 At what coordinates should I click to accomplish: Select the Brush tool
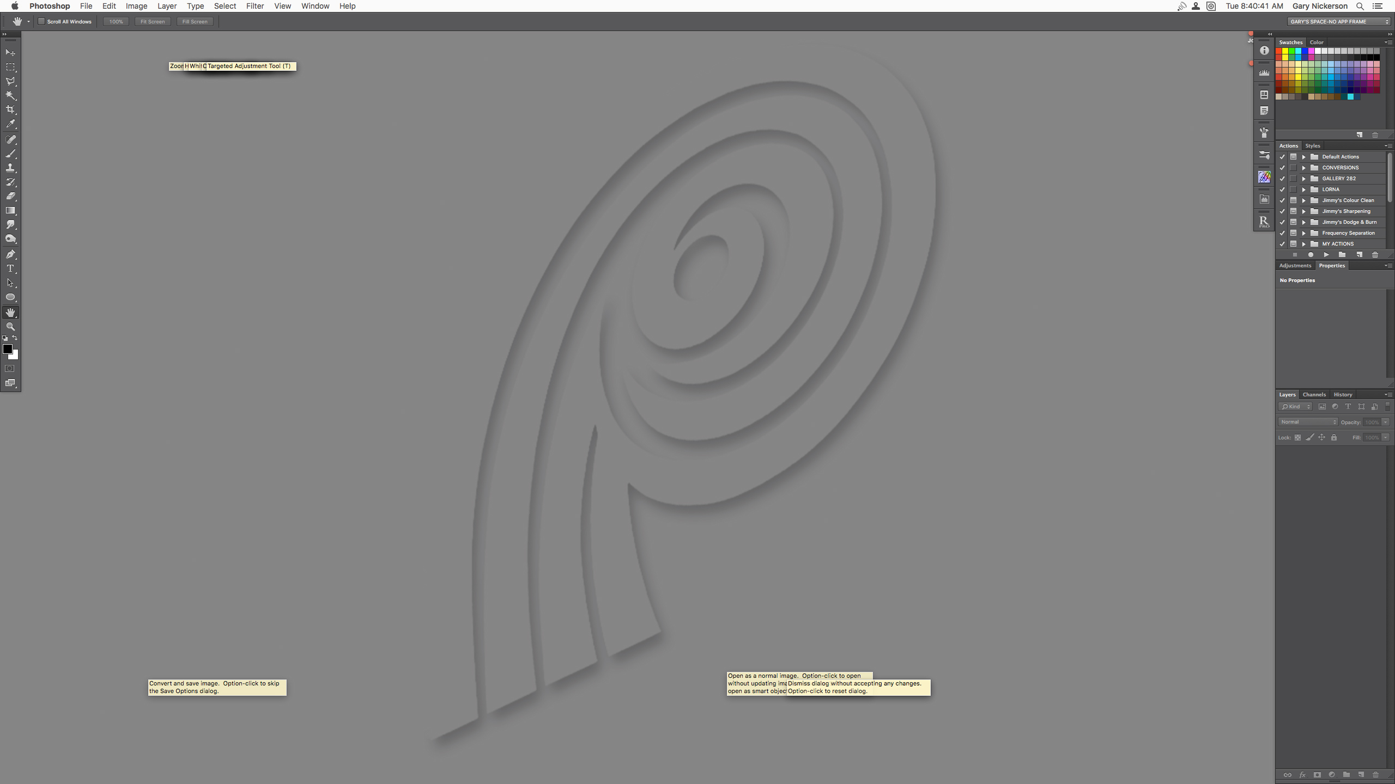pos(10,154)
